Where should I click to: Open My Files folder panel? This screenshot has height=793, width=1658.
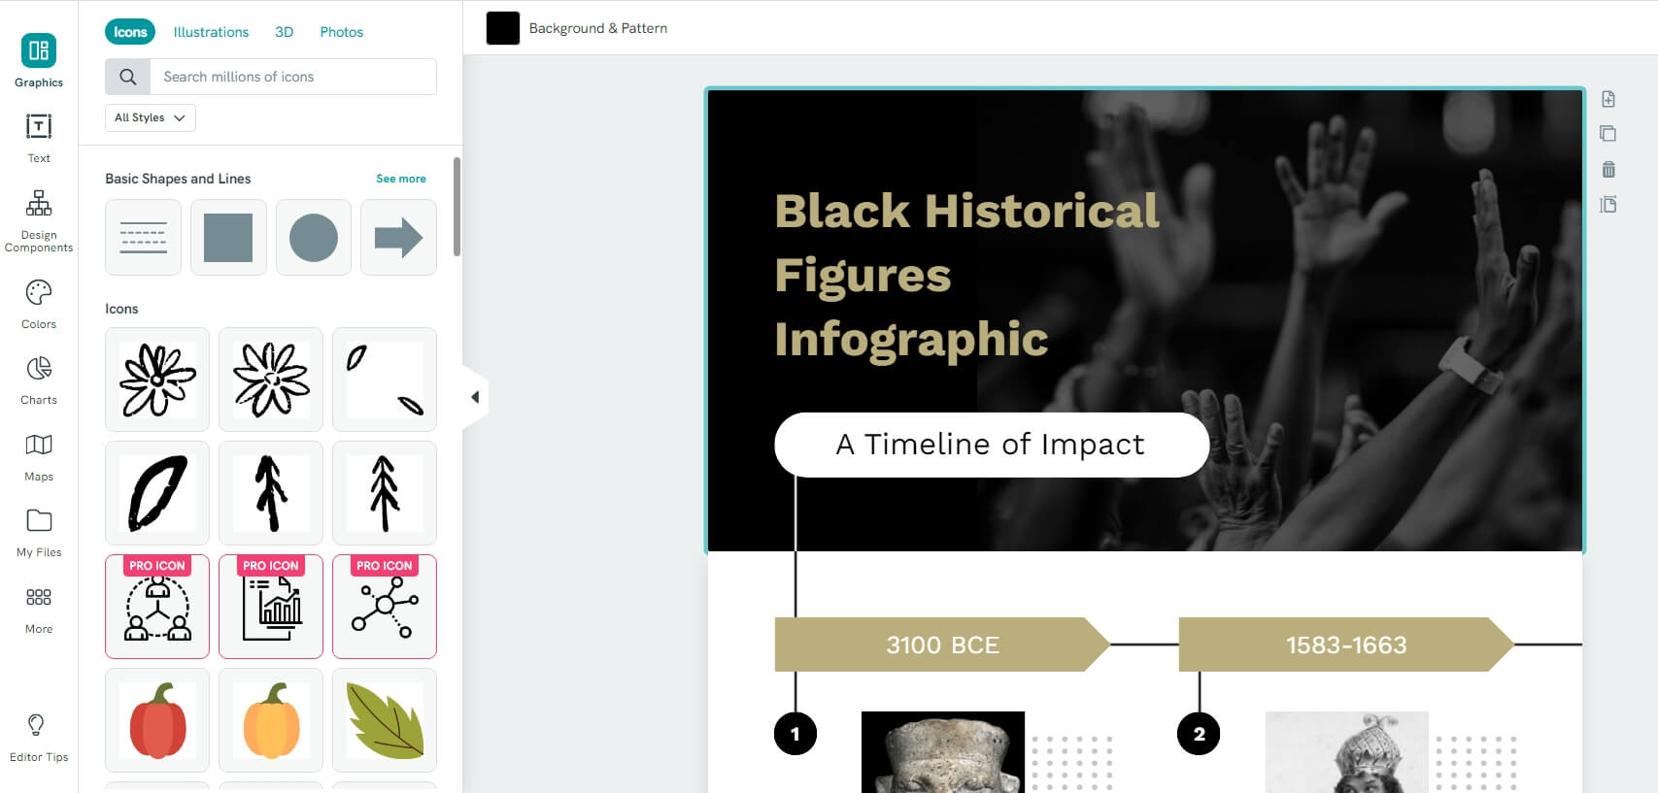39,532
